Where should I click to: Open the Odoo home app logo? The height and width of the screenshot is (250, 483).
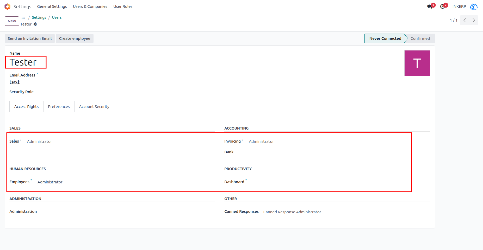pos(7,7)
